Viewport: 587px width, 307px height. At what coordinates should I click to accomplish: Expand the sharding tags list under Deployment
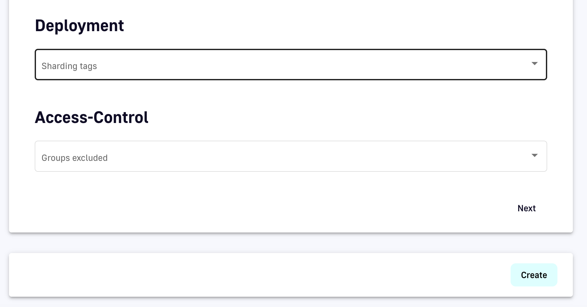[534, 64]
